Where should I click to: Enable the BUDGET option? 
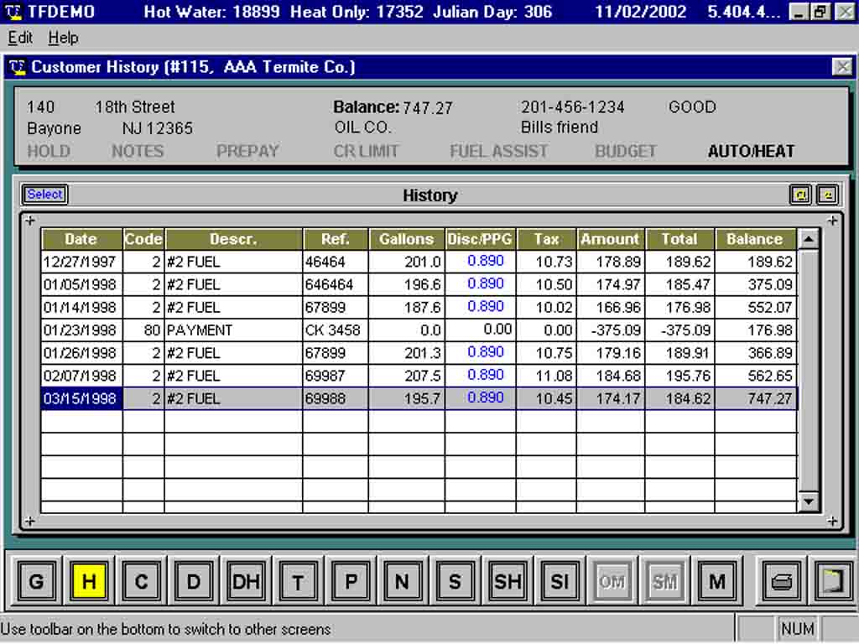pos(626,152)
